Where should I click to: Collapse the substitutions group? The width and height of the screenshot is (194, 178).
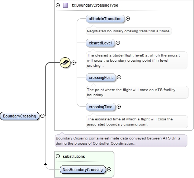pos(58,156)
